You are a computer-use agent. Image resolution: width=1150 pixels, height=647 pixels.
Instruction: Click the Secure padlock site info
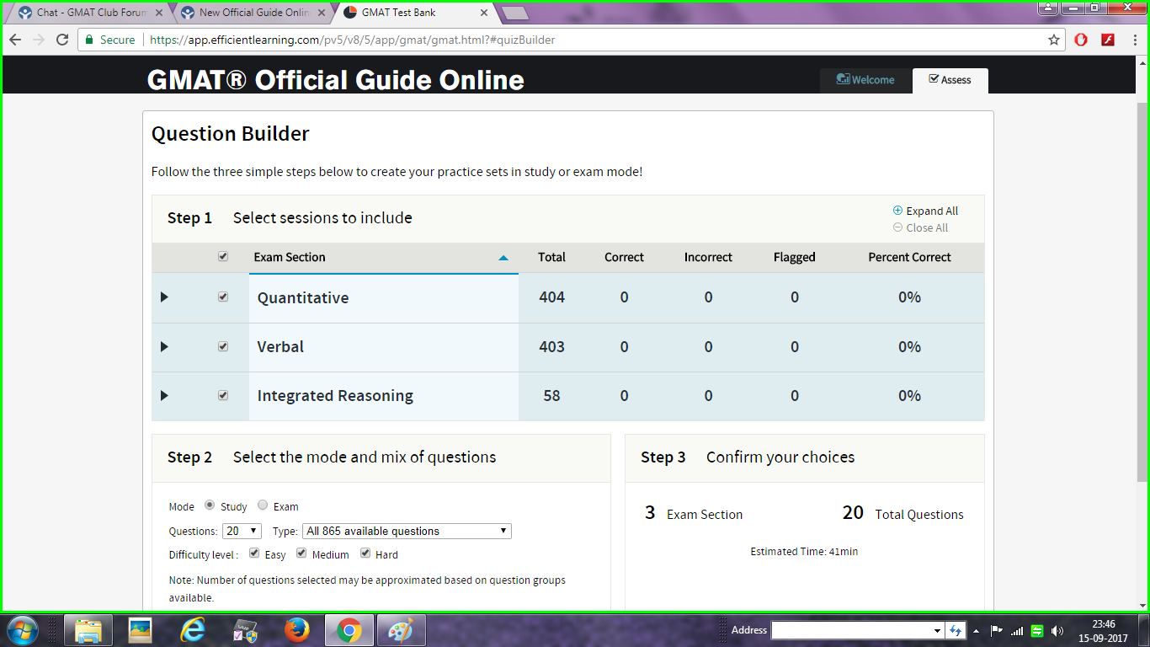tap(110, 40)
